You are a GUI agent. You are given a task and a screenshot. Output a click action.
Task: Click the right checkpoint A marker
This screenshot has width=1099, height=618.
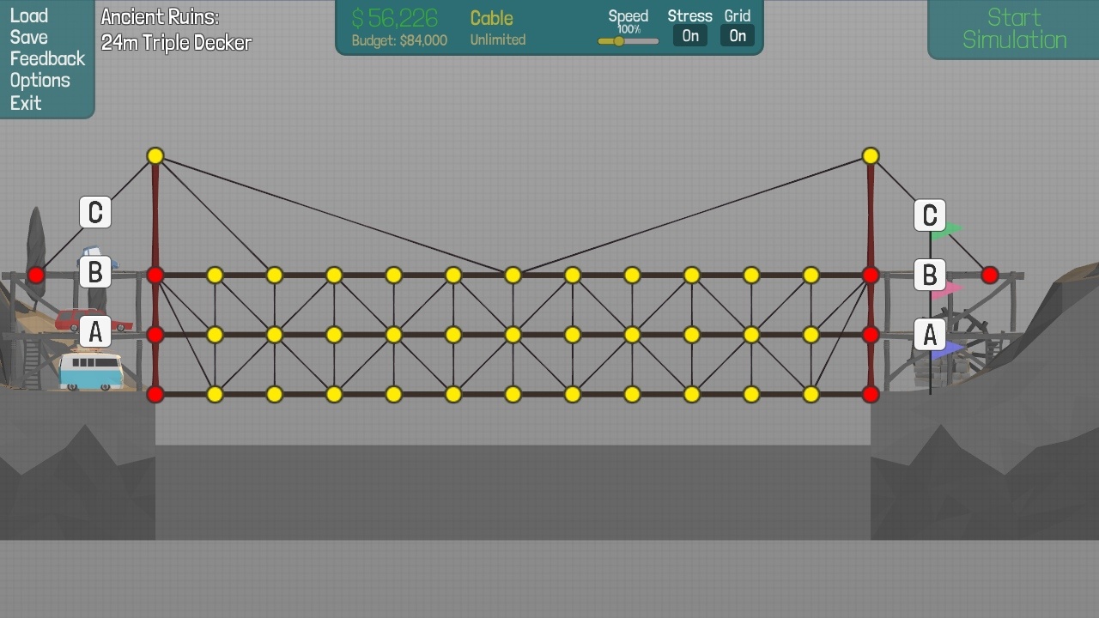coord(929,335)
